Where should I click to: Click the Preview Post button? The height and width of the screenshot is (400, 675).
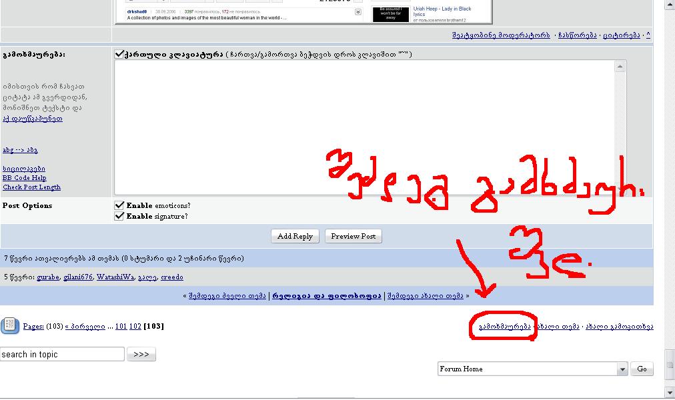click(354, 236)
